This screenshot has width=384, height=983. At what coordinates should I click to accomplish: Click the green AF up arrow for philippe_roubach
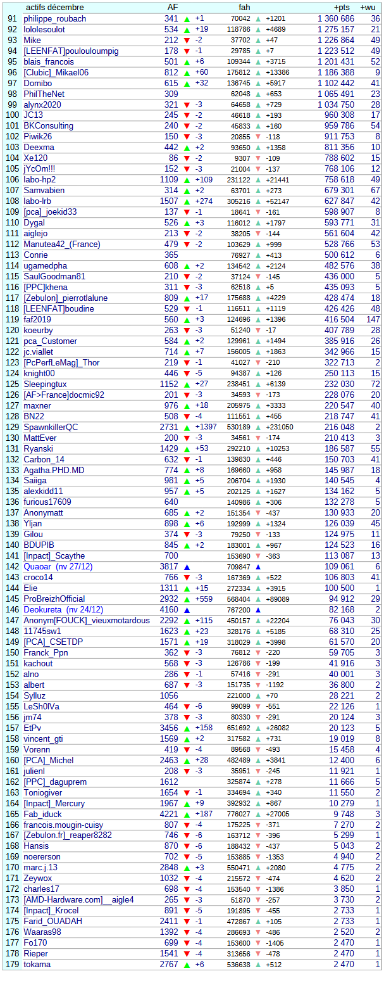point(187,19)
